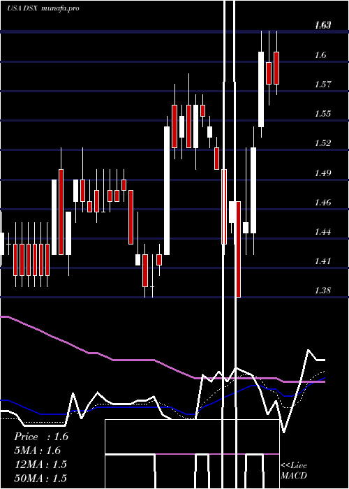The height and width of the screenshot is (489, 349).
Task: Click the '50MA : 1.5' readout
Action: (x=40, y=478)
